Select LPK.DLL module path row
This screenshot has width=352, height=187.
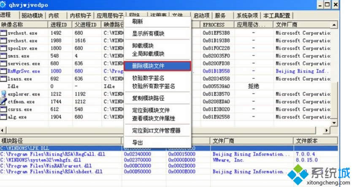pyautogui.click(x=61, y=148)
